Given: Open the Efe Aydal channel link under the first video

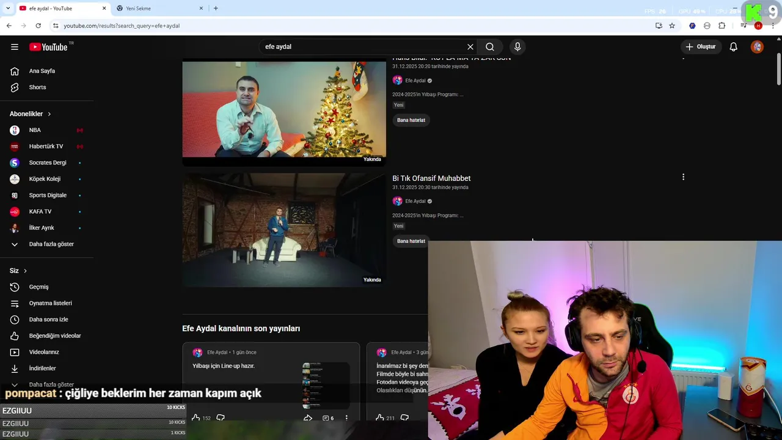Looking at the screenshot, I should [x=415, y=81].
